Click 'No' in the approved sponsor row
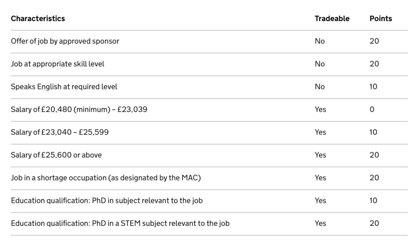The image size is (415, 245). (319, 41)
